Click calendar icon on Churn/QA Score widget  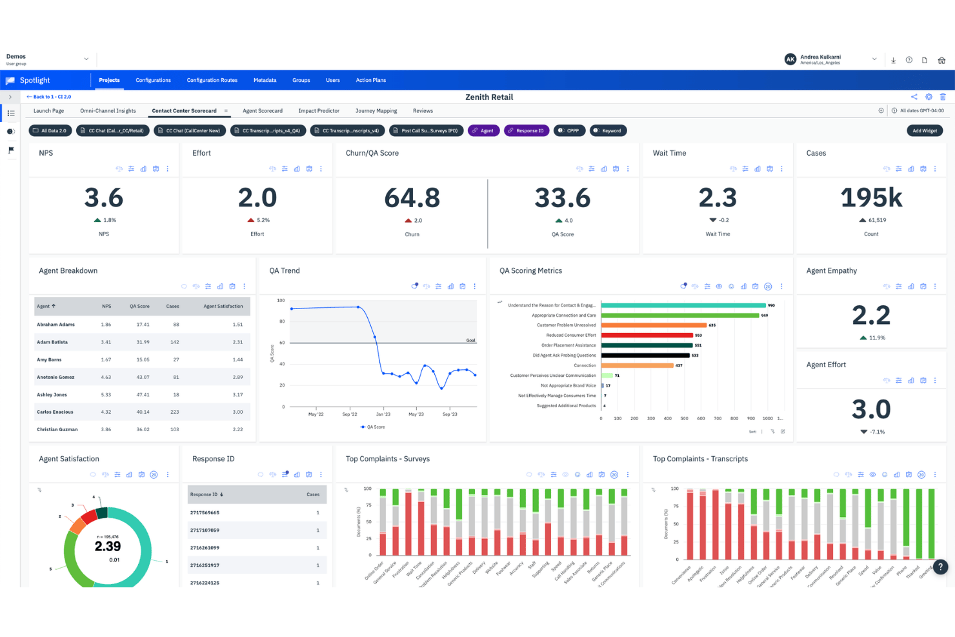pyautogui.click(x=616, y=169)
